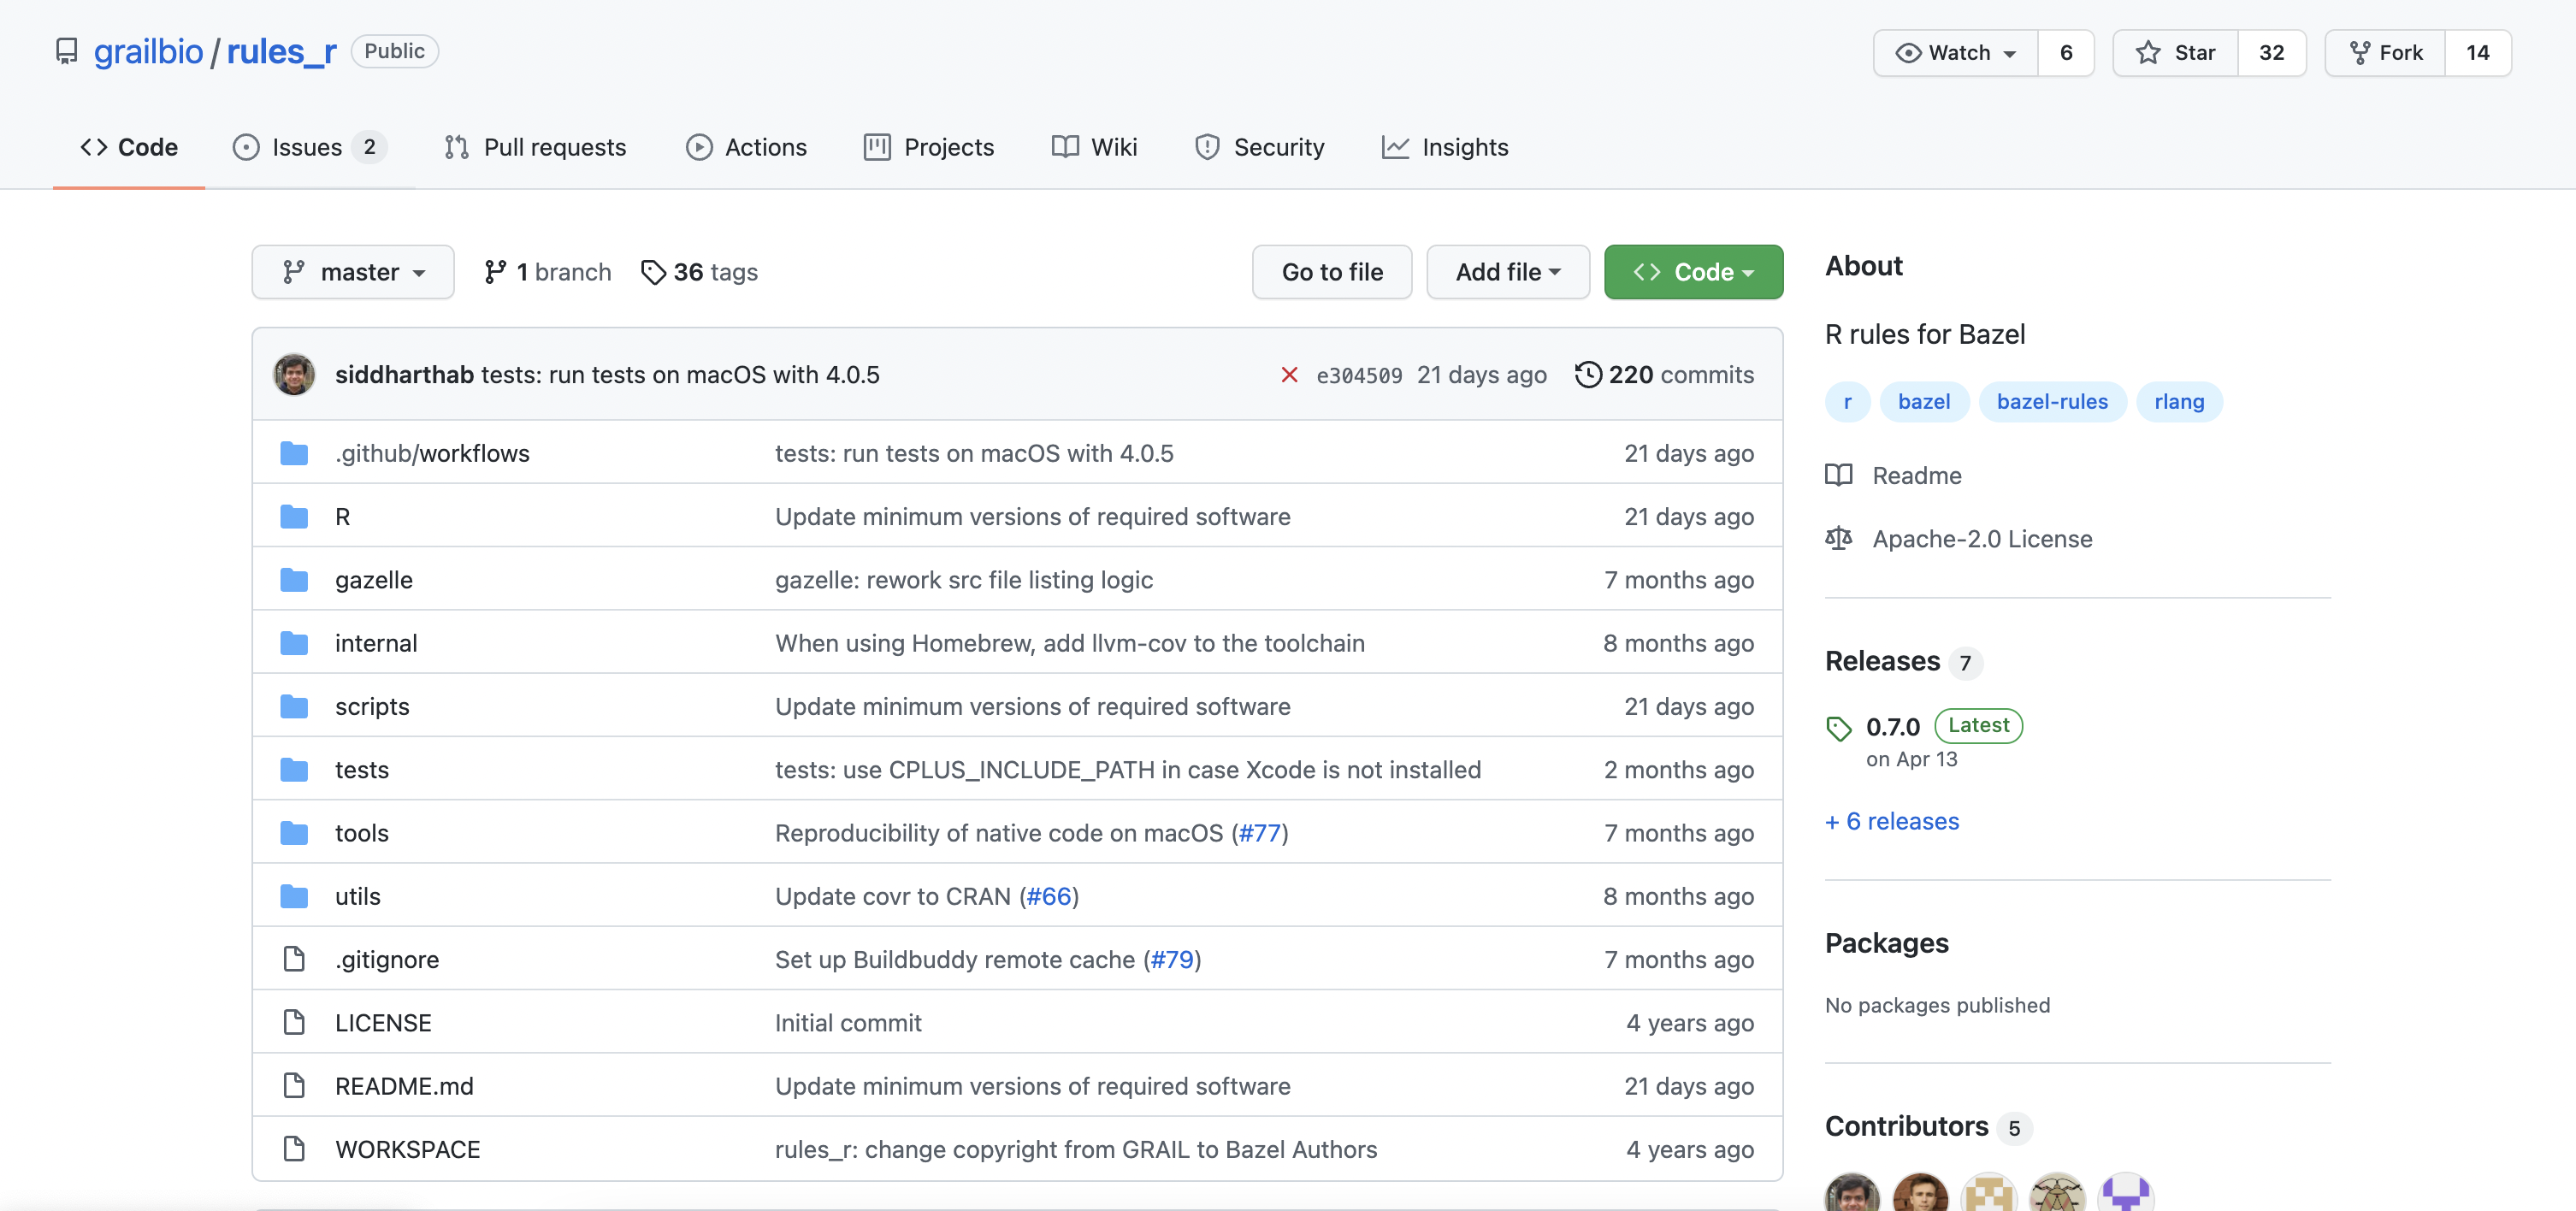
Task: Click the 0.7.0 release tag icon
Action: pos(1838,728)
